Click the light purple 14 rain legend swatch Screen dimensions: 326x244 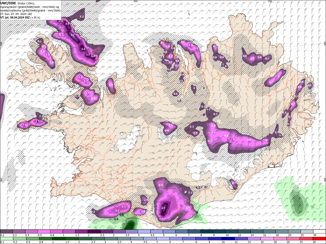254,239
